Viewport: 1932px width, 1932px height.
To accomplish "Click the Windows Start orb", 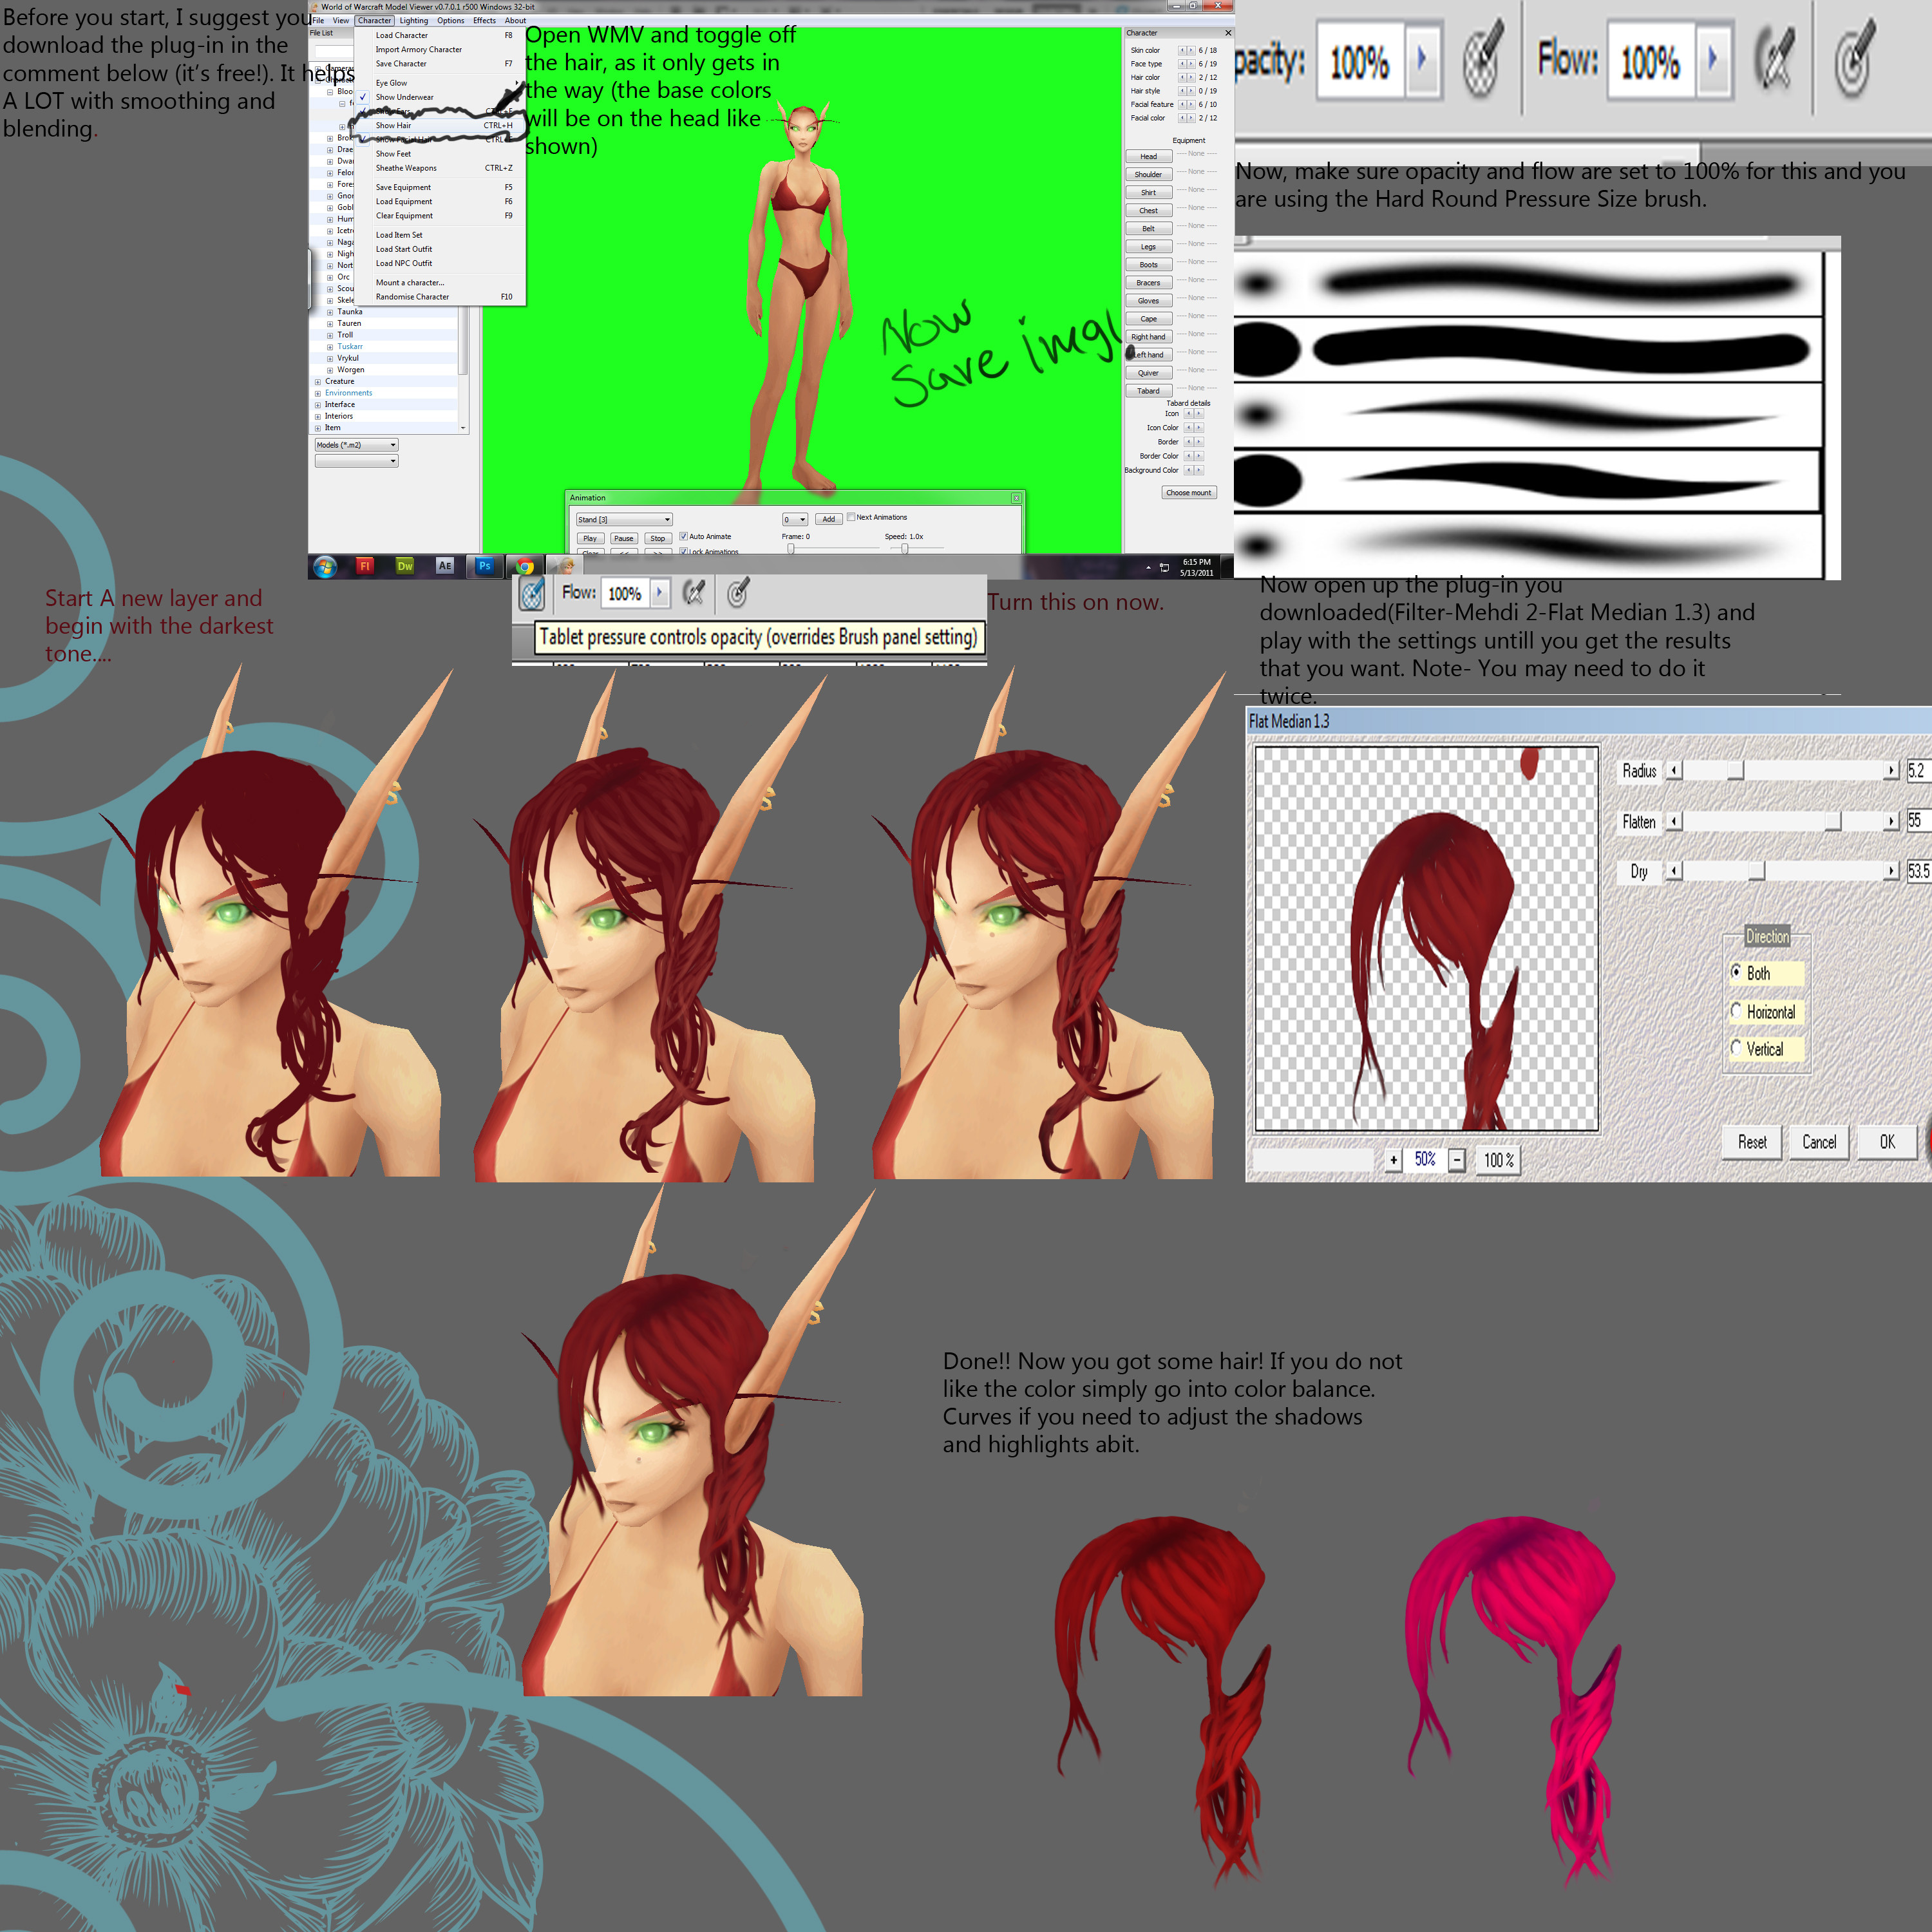I will [x=325, y=567].
